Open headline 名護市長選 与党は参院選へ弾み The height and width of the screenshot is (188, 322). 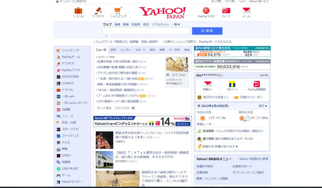click(118, 62)
